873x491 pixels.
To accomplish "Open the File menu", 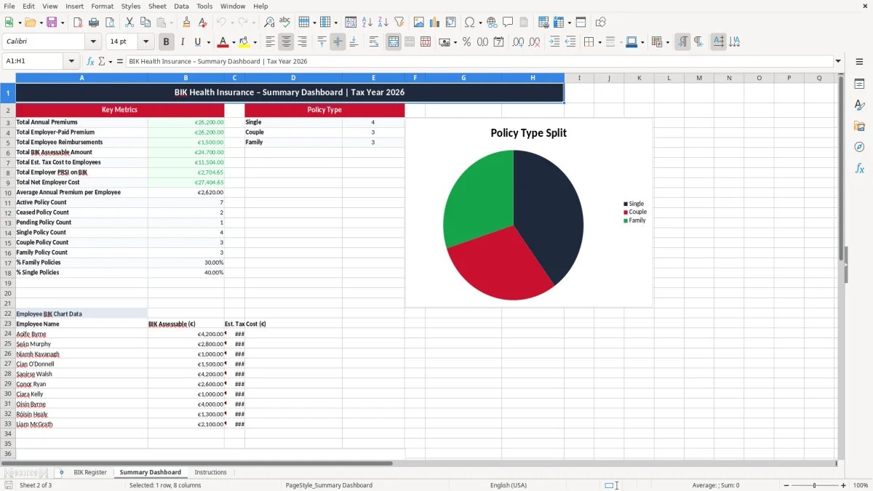I will (x=9, y=6).
